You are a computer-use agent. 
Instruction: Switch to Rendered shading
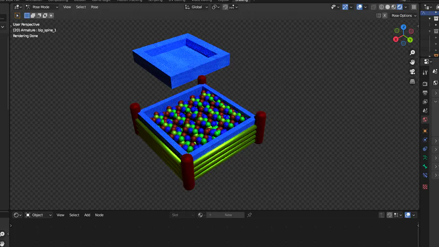tap(400, 7)
